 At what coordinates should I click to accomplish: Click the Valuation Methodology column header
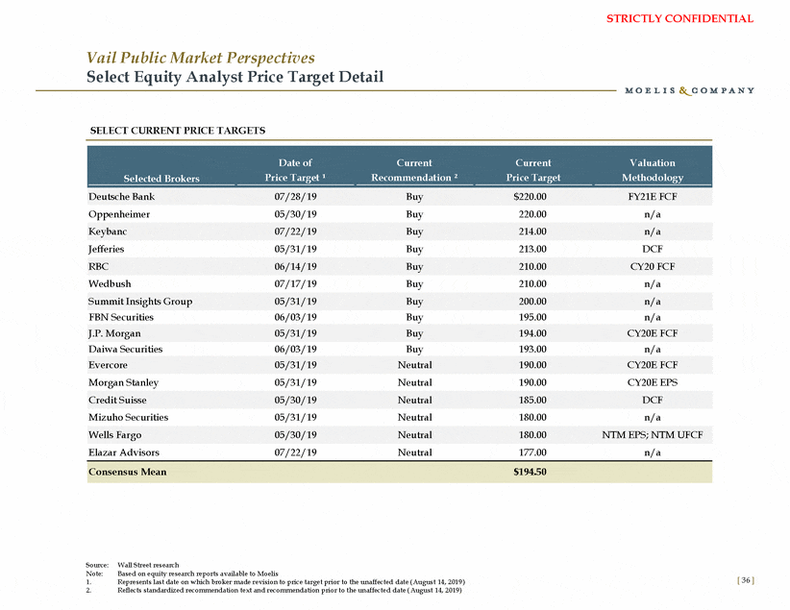tap(653, 170)
